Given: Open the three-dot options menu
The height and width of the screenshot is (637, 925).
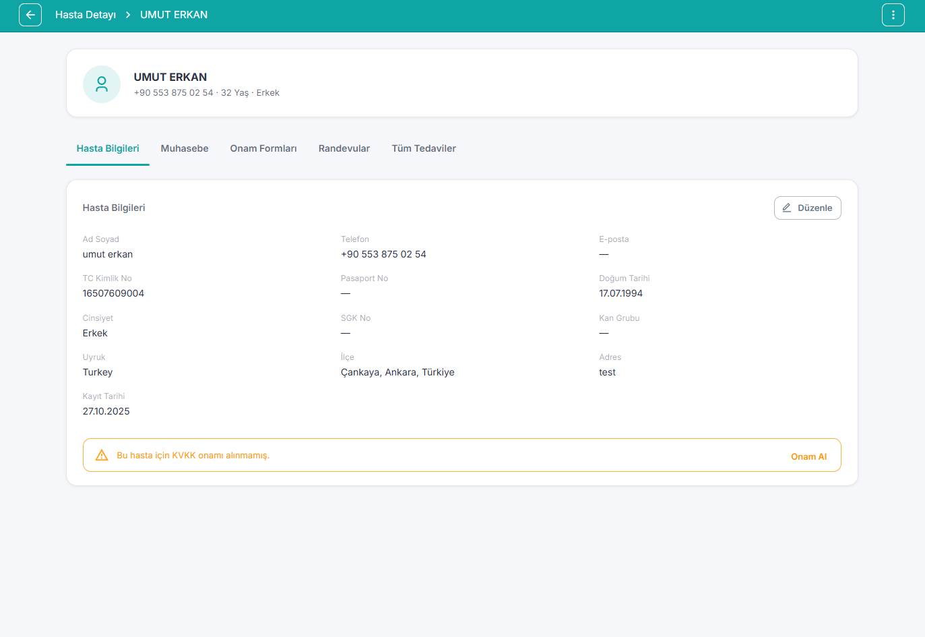Looking at the screenshot, I should (893, 15).
